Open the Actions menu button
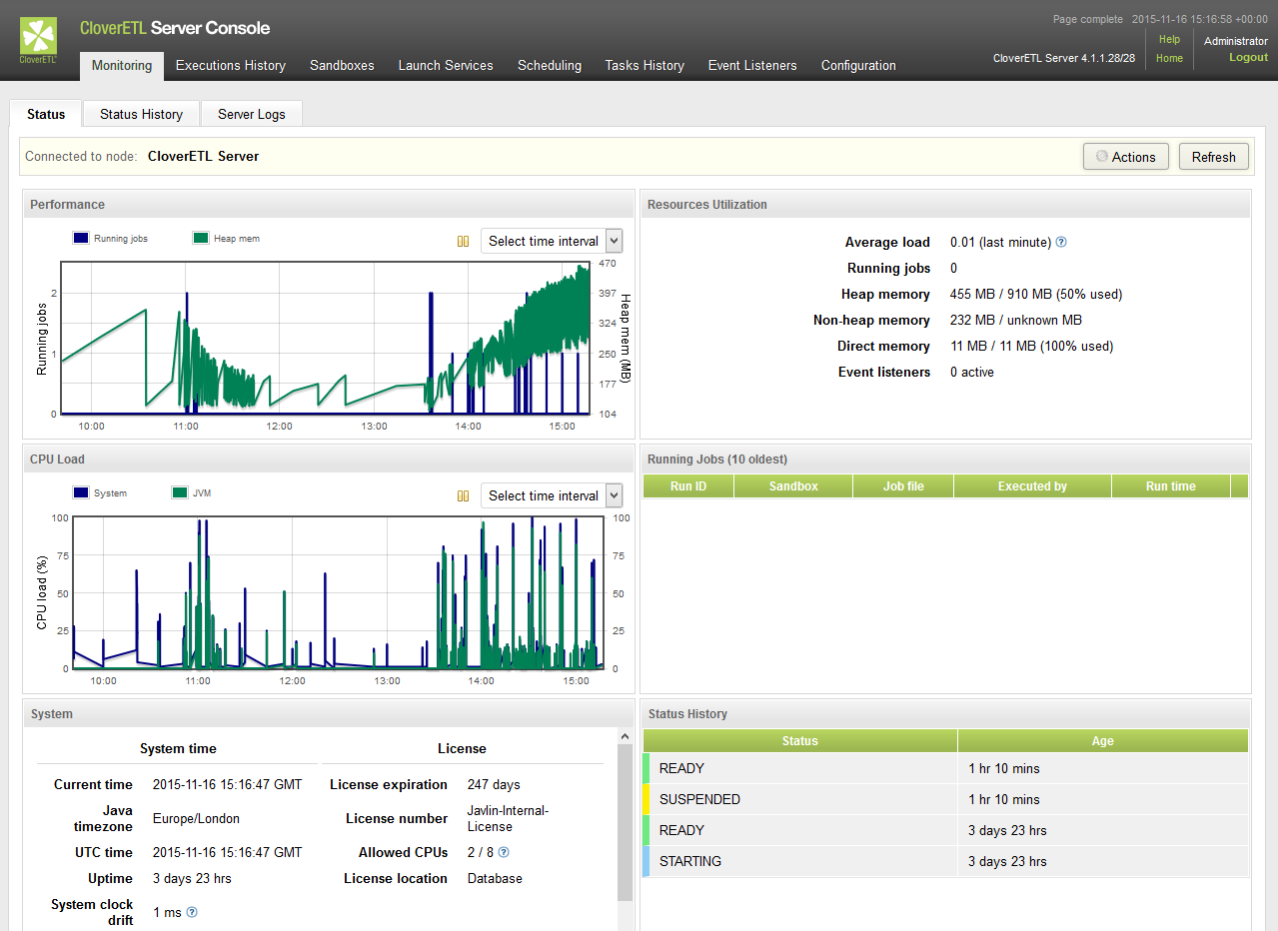 pyautogui.click(x=1125, y=157)
